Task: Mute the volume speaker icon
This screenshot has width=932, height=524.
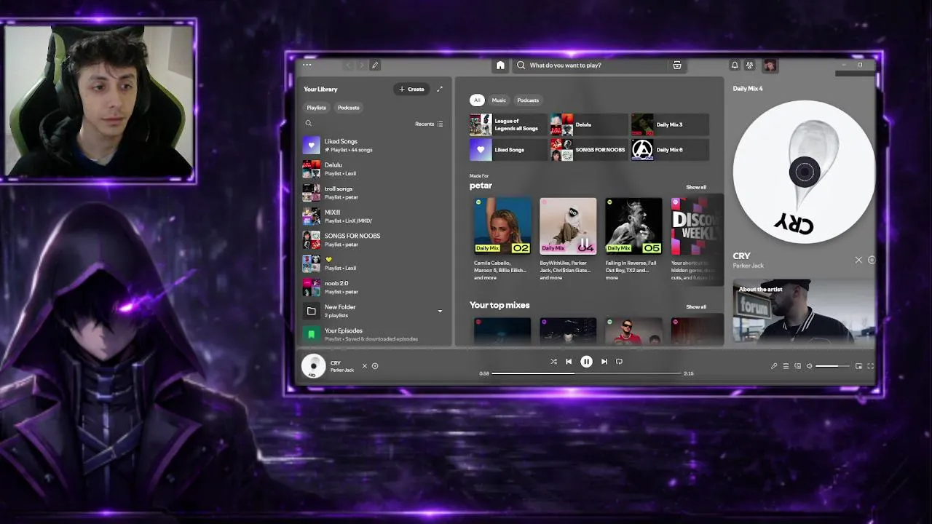Action: point(809,366)
